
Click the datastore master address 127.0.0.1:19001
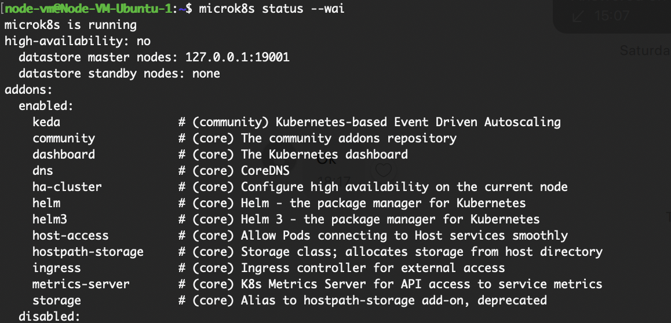coord(238,57)
